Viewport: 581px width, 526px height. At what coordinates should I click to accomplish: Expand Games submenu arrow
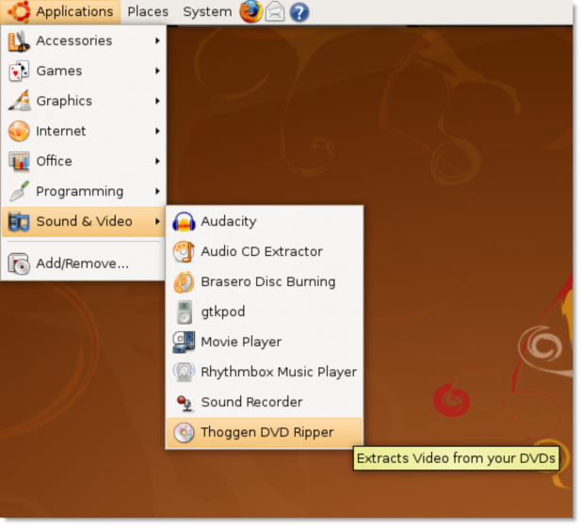point(157,72)
